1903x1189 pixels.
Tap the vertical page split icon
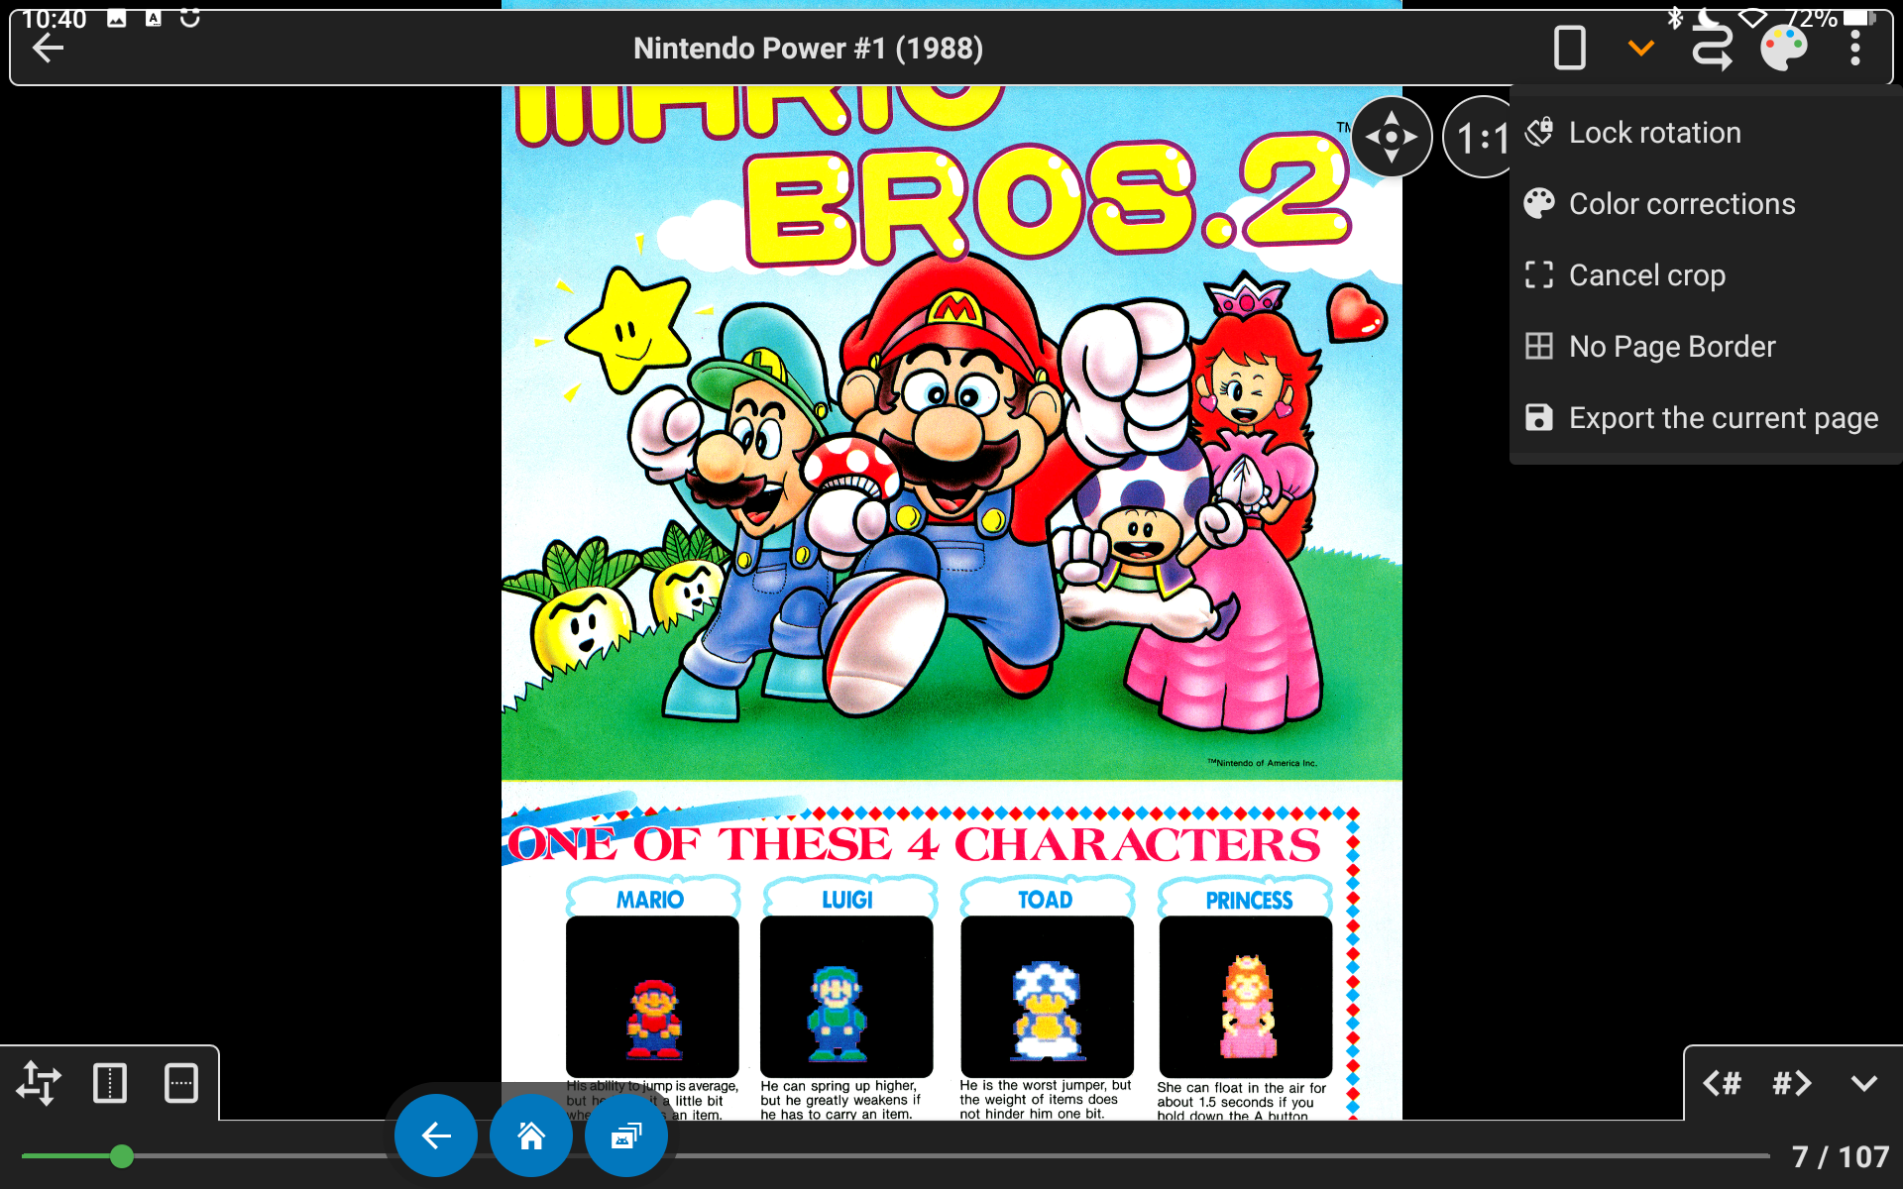pos(110,1083)
